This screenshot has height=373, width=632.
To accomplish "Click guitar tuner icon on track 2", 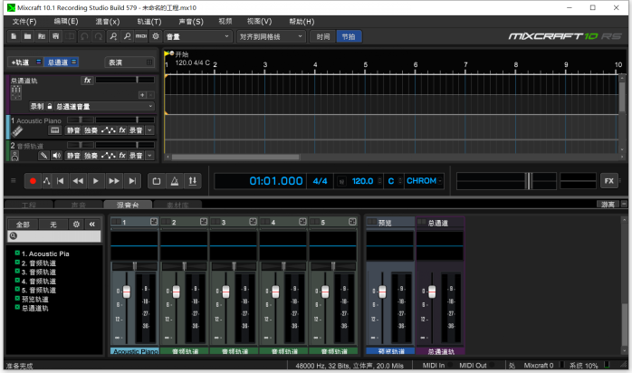I will pyautogui.click(x=43, y=156).
